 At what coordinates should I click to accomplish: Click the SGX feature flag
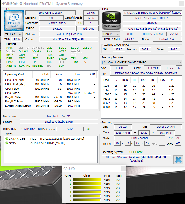coord(62,66)
